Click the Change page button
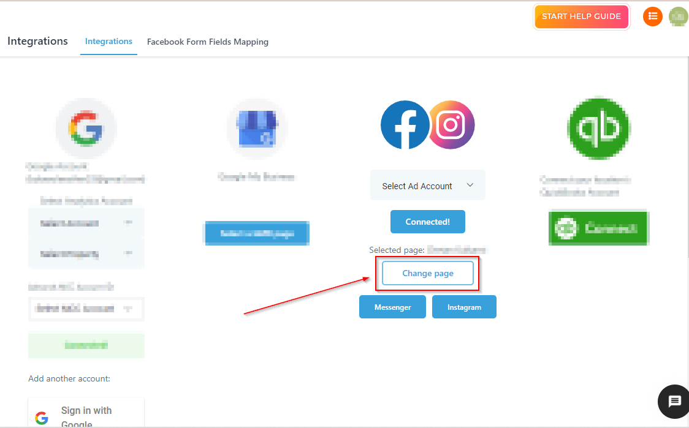Screen dimensions: 689x428 tap(428, 273)
